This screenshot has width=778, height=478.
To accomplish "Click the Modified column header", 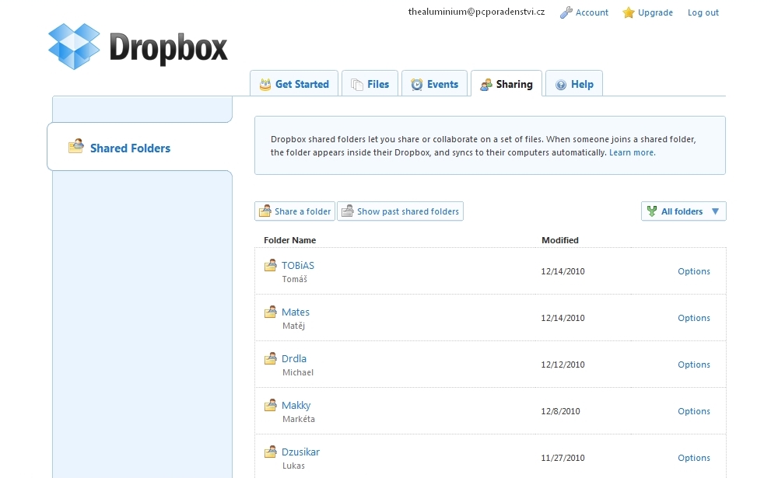I will (560, 240).
